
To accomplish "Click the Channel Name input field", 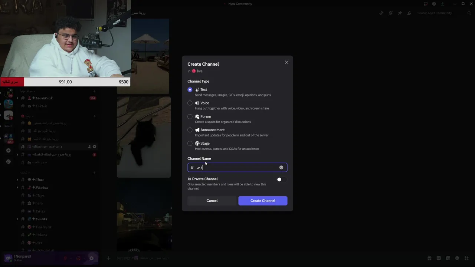I will (x=237, y=168).
